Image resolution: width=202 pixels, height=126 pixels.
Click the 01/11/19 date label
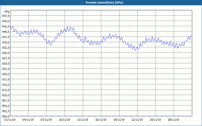(x=10, y=120)
